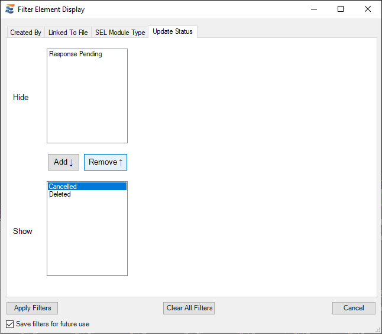The width and height of the screenshot is (382, 334).
Task: Switch to the Created By tab
Action: click(25, 33)
